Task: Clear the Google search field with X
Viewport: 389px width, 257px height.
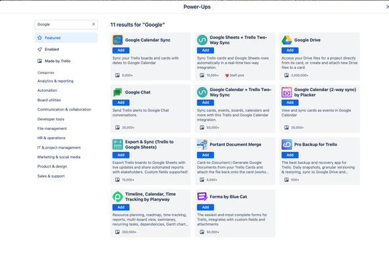Action: tap(94, 24)
